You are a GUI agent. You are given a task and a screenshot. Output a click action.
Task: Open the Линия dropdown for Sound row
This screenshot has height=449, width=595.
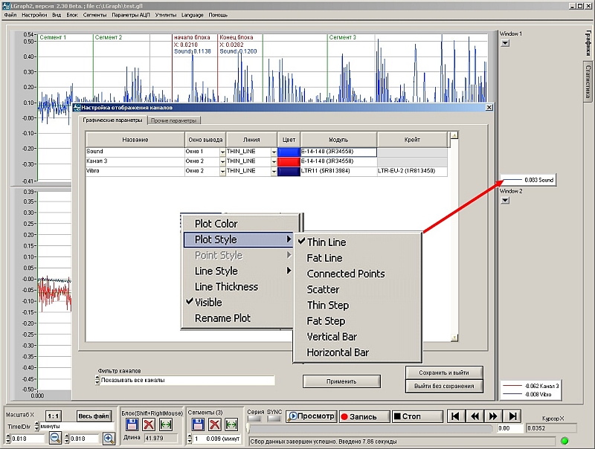pos(274,152)
